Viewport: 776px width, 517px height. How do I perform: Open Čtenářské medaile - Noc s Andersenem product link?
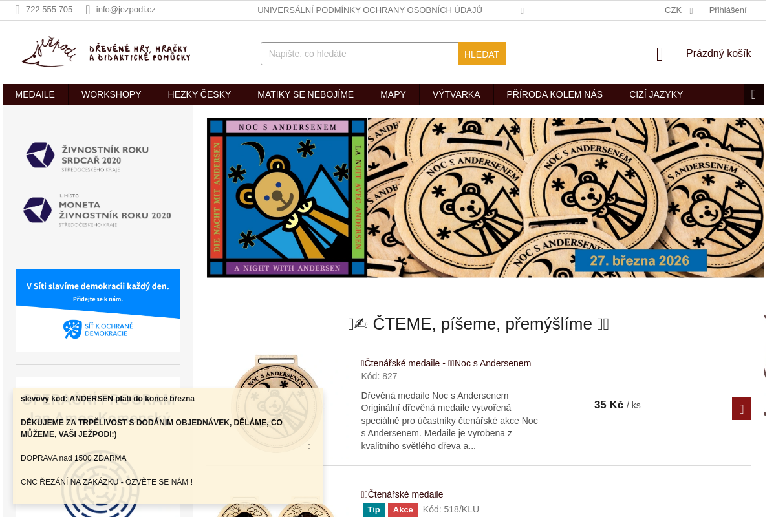(446, 363)
